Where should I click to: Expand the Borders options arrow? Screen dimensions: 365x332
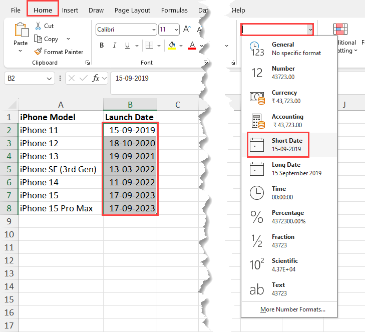tap(159, 46)
